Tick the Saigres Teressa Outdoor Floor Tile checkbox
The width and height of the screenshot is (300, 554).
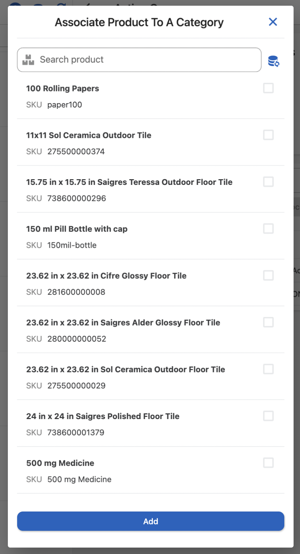point(268,182)
